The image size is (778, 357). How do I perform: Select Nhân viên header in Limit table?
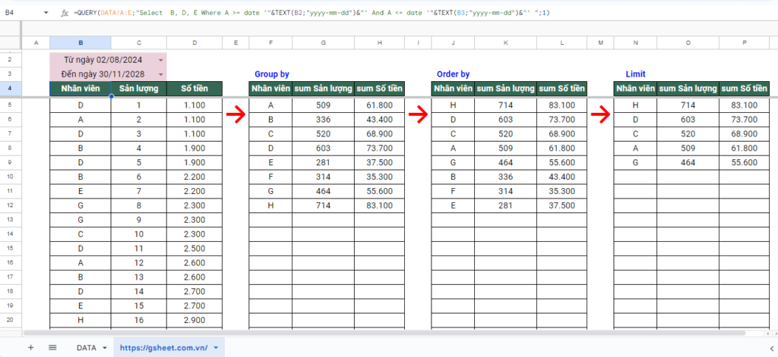pyautogui.click(x=635, y=89)
